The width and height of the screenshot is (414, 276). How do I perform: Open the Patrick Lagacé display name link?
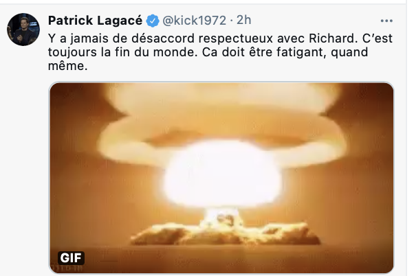coord(96,21)
